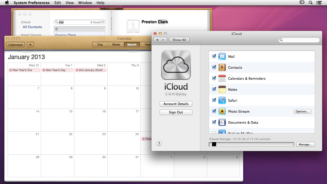Open the View menu

point(69,3)
